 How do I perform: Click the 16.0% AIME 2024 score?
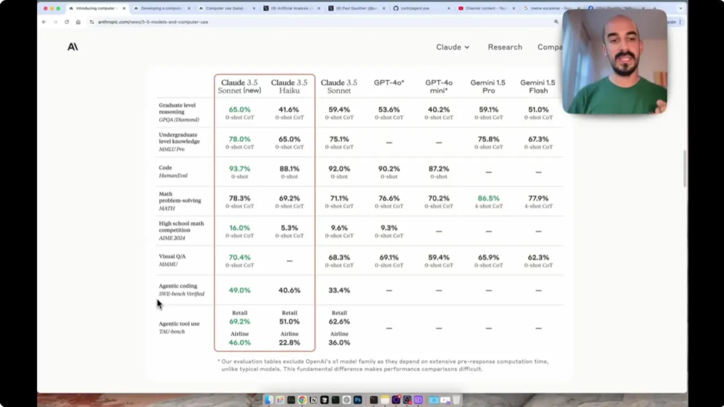[x=239, y=228]
